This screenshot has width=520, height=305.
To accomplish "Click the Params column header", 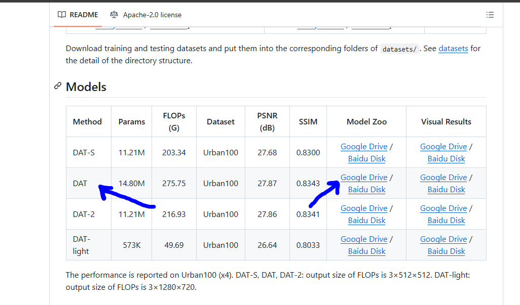I will click(x=132, y=122).
